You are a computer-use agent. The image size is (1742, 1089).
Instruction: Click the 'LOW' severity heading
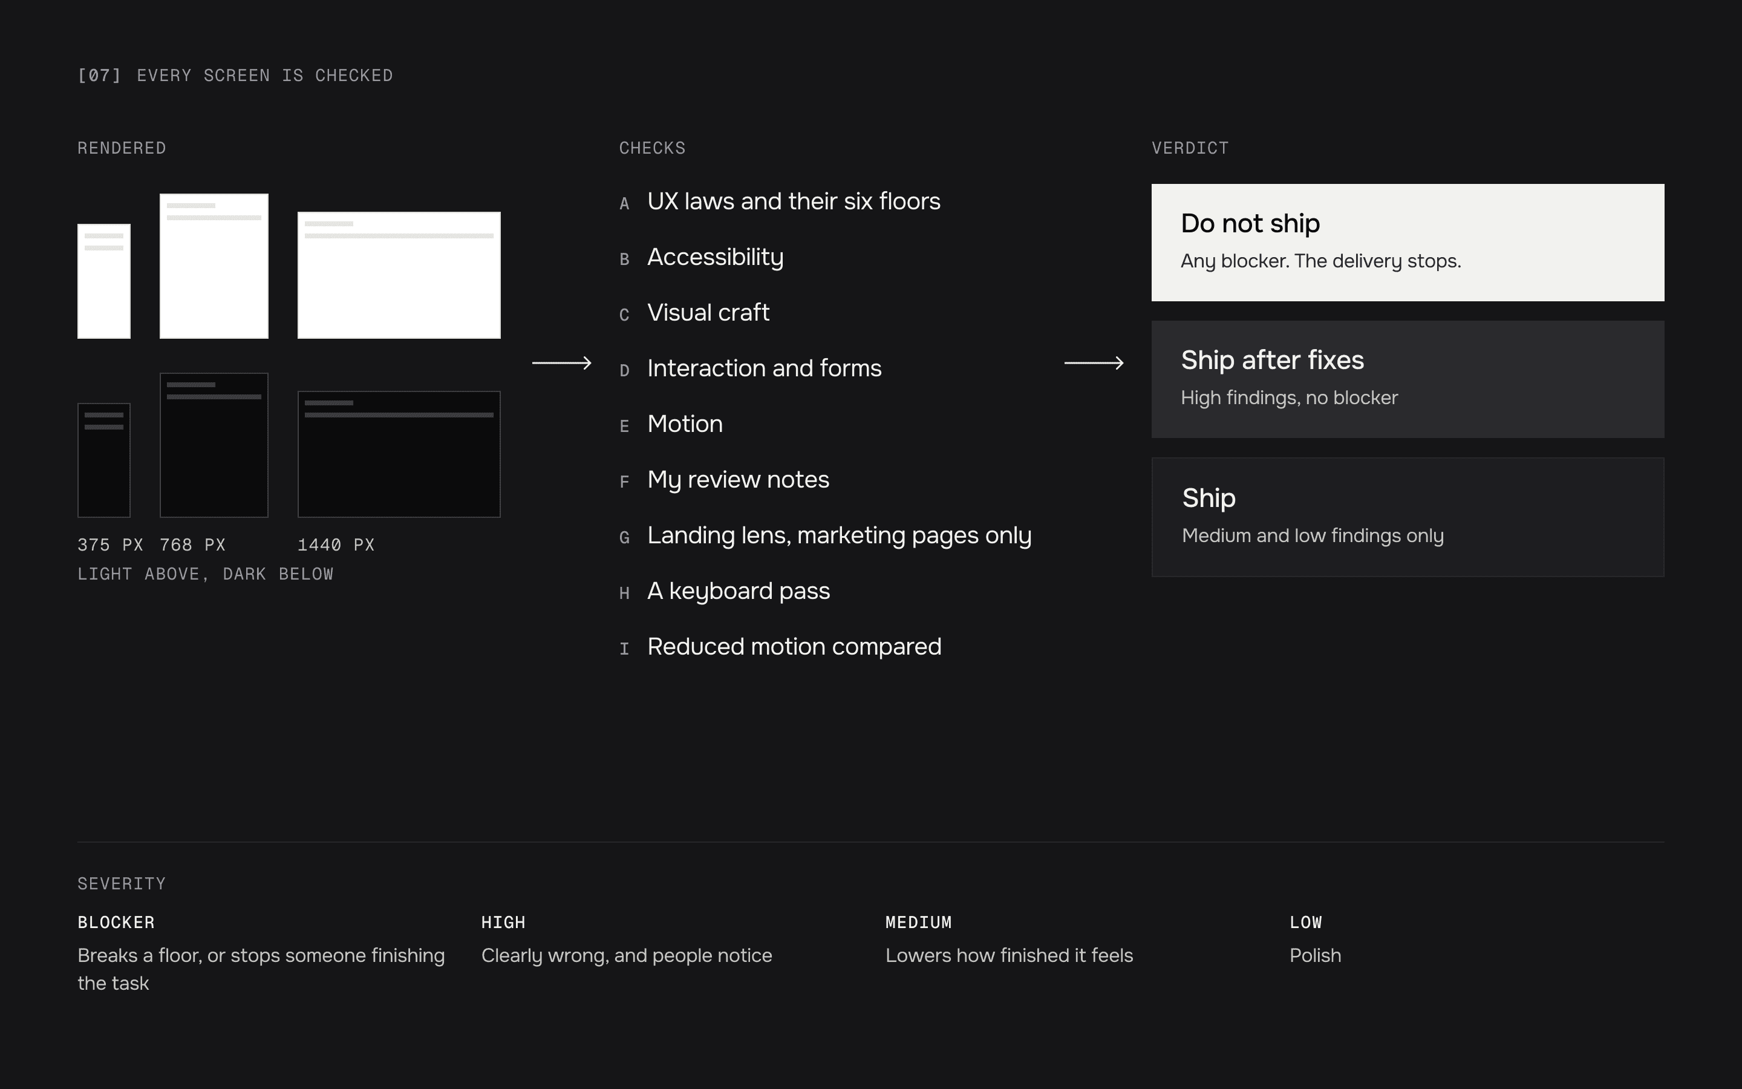coord(1306,923)
